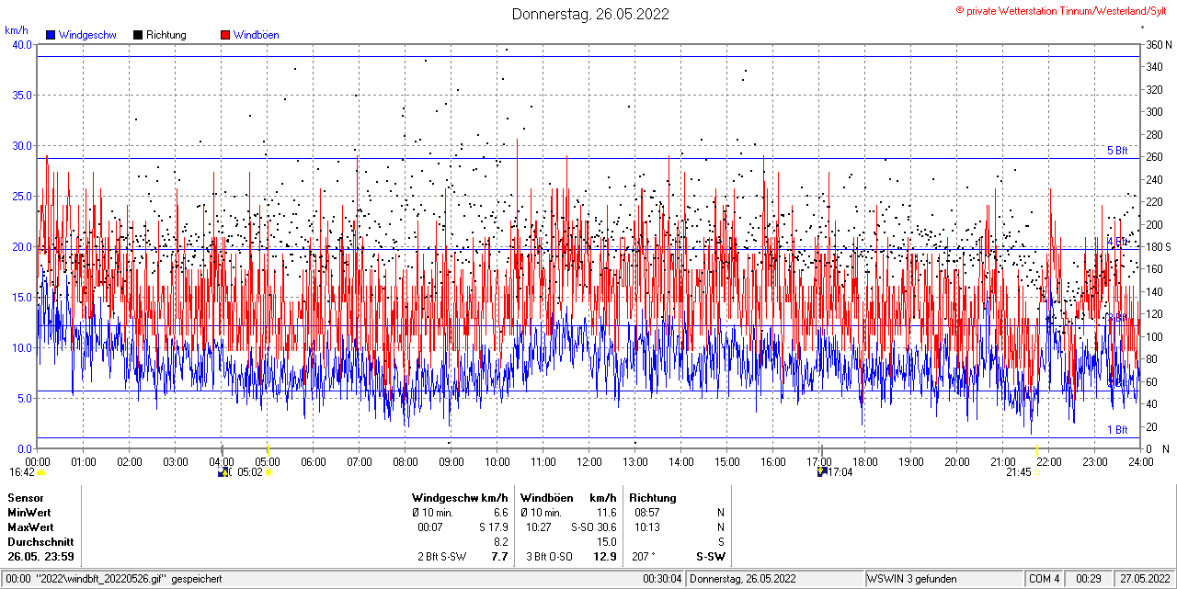Click the current wind speed value 7.7

500,557
